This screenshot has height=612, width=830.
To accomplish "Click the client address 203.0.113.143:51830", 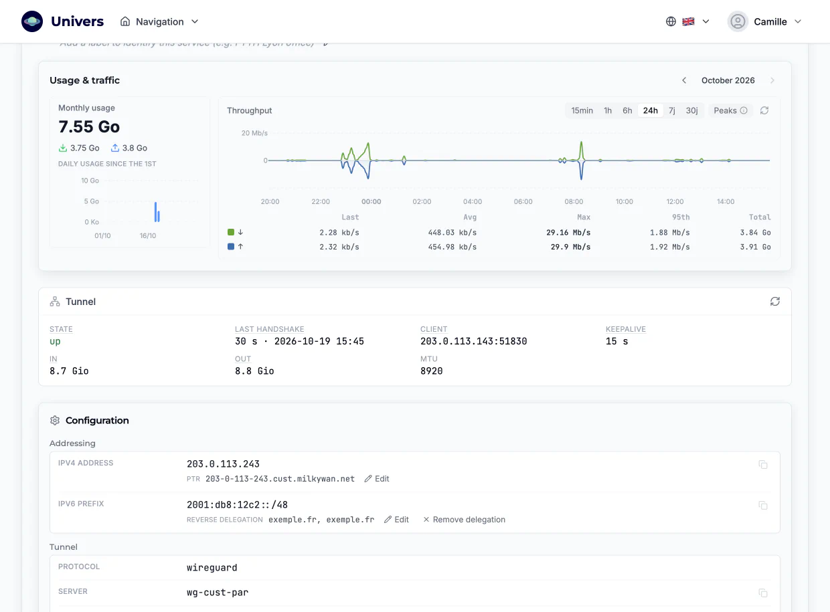I will [x=474, y=341].
